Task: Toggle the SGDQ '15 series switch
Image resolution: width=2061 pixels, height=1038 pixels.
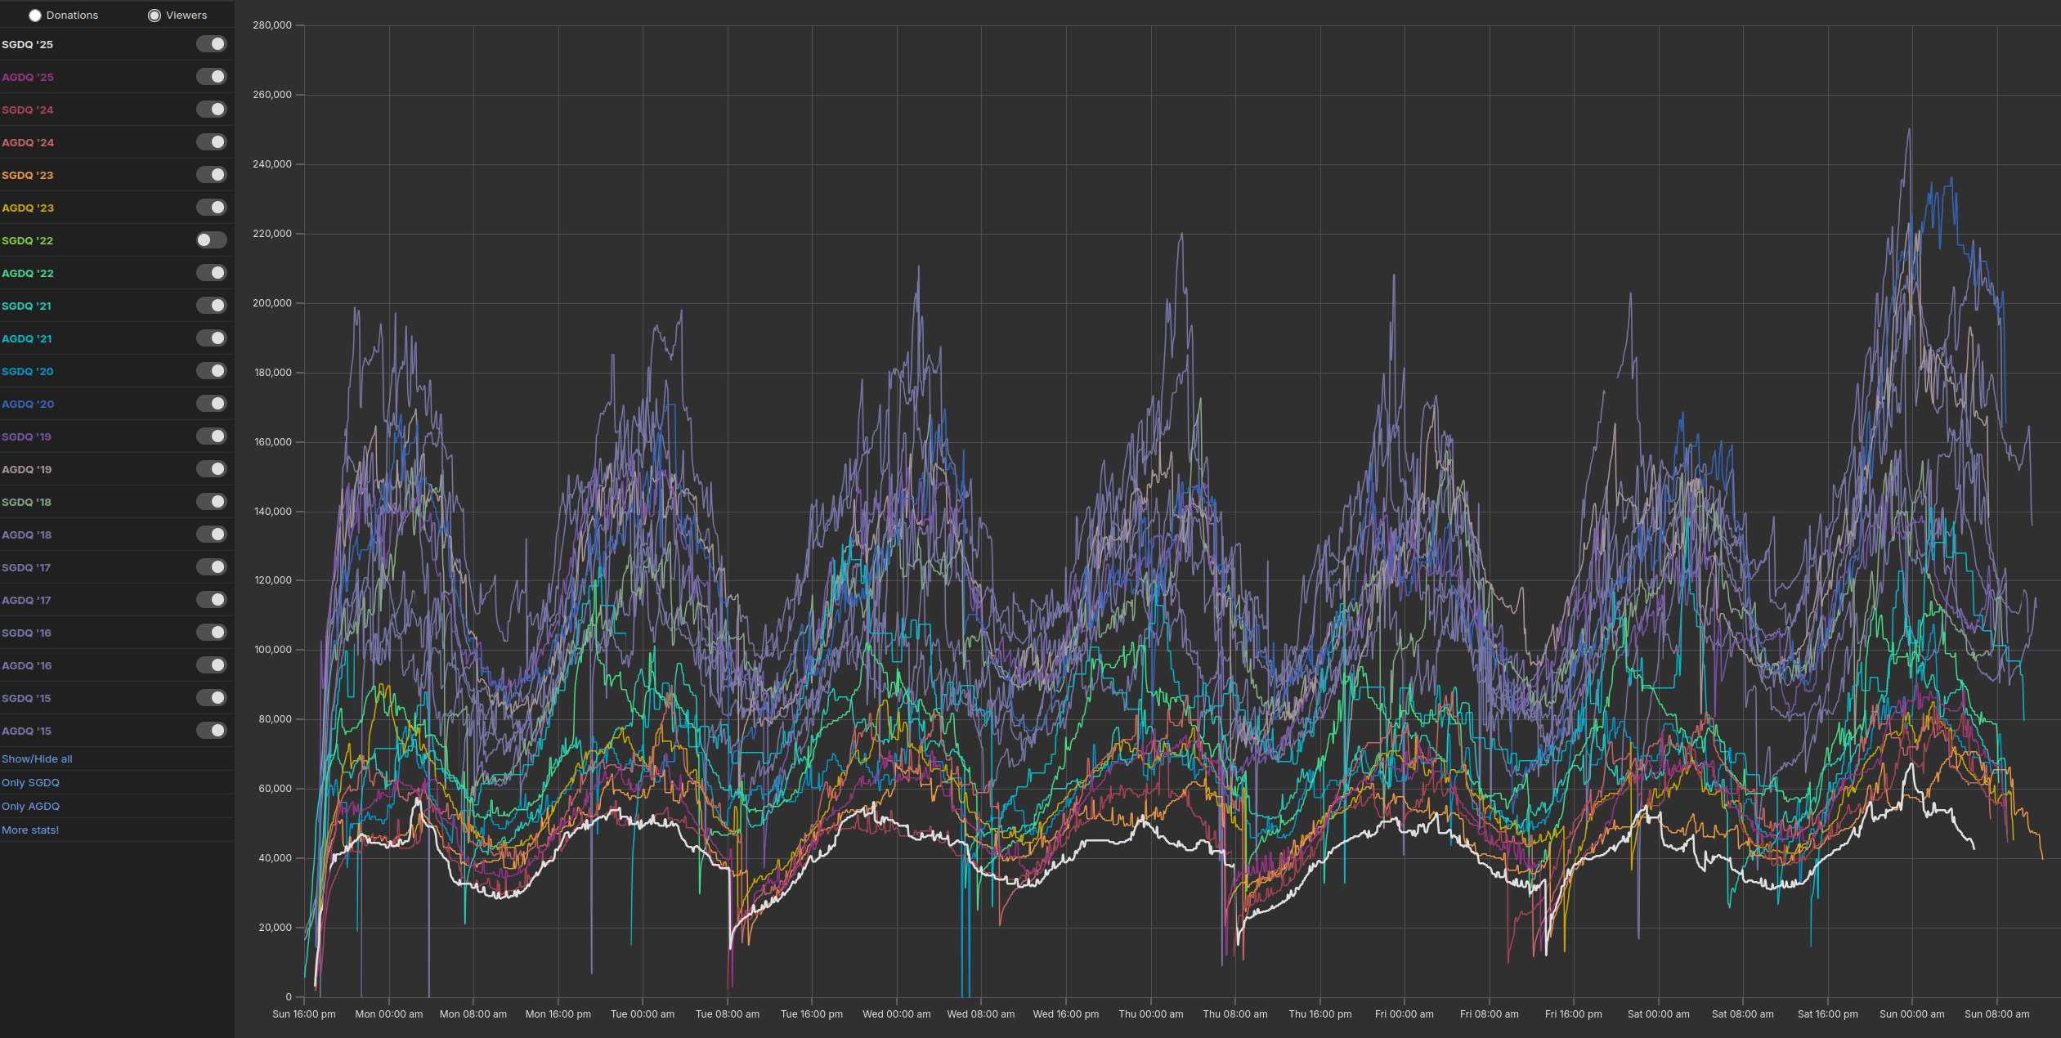Action: click(212, 698)
